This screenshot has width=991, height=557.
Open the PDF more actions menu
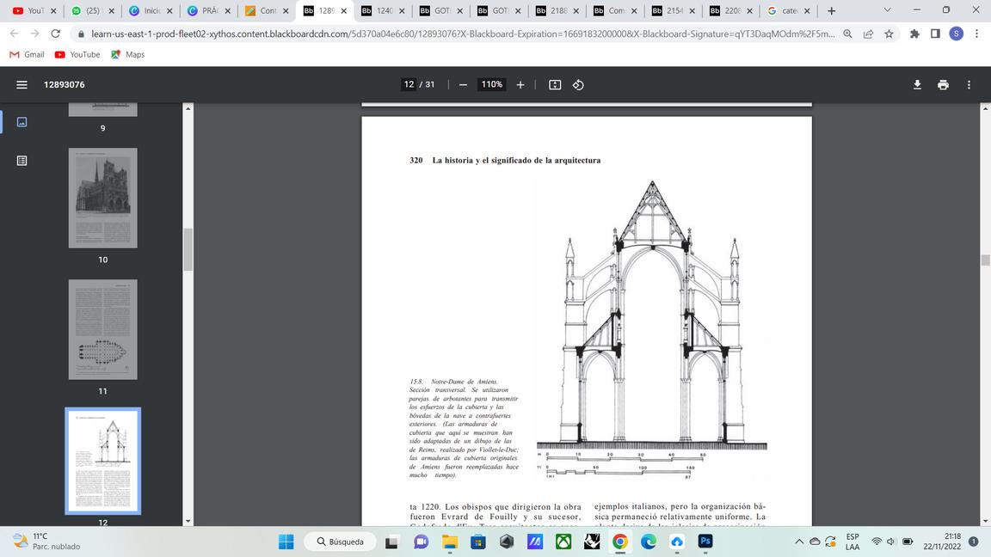click(x=969, y=84)
